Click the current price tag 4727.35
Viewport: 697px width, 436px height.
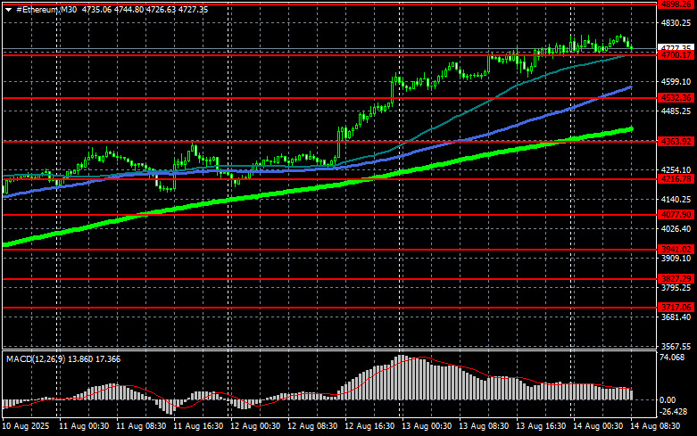pos(676,47)
